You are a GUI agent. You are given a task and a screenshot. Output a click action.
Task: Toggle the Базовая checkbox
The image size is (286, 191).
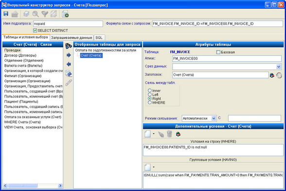[218, 52]
